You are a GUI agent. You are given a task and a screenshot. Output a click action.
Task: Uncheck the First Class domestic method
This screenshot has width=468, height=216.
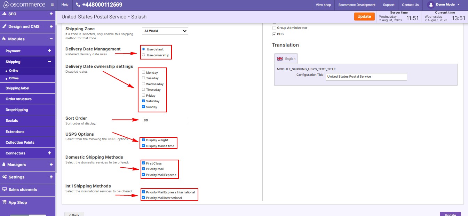tap(143, 163)
